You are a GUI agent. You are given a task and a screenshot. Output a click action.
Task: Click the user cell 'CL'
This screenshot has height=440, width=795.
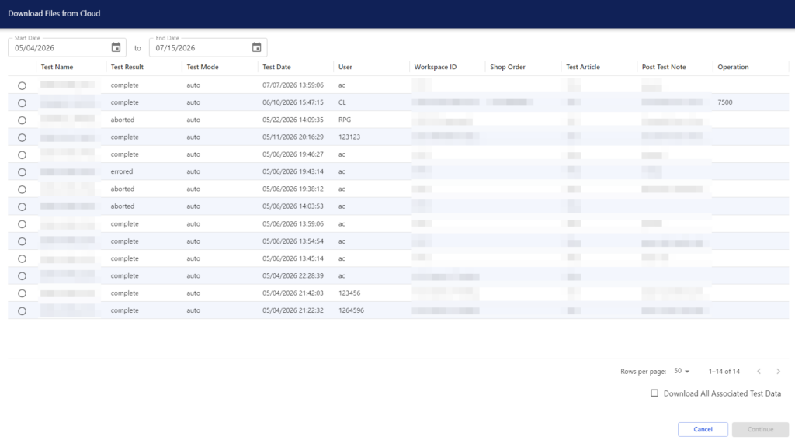(342, 102)
